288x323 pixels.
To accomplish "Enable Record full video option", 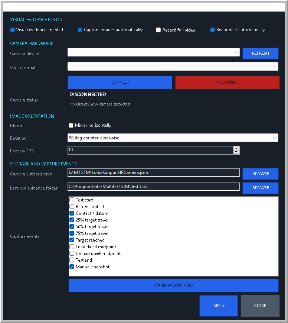I will click(x=158, y=30).
